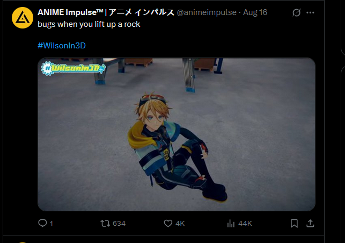
Task: Open the tweet via "bugs when you lift up a rock"
Action: (x=89, y=24)
